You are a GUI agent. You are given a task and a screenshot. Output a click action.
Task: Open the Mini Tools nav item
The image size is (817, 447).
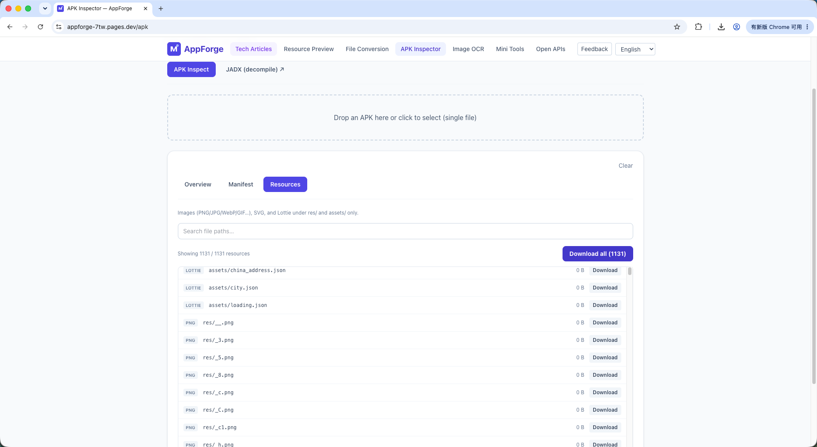pyautogui.click(x=510, y=49)
